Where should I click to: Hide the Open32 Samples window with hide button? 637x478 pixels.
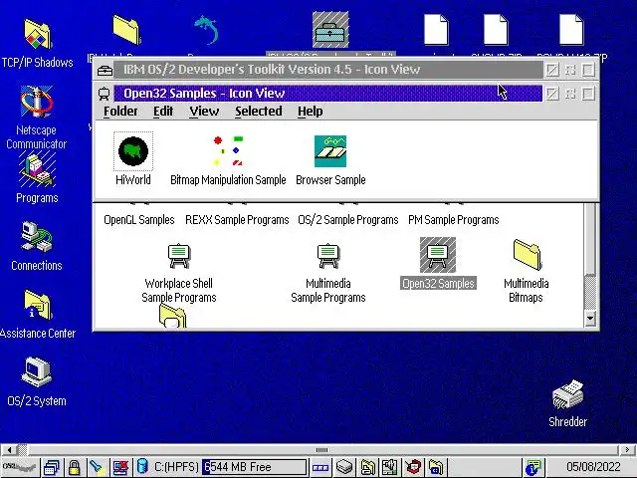(552, 94)
